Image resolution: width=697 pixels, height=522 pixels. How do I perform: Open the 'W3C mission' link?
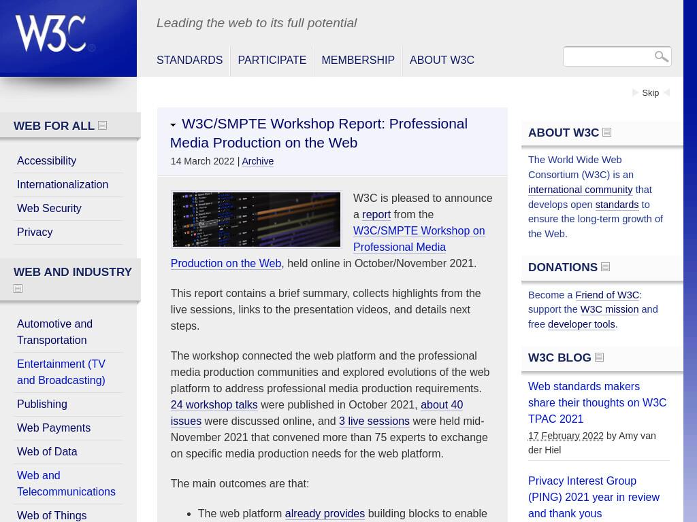(x=609, y=309)
